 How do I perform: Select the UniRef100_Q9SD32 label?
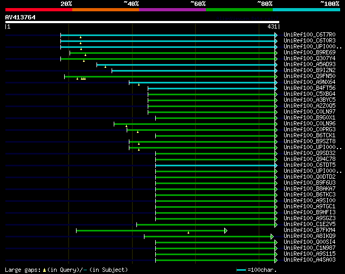[x=309, y=153]
